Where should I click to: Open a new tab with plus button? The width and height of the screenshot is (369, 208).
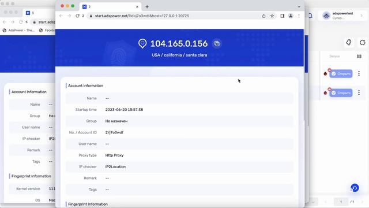[x=147, y=7]
